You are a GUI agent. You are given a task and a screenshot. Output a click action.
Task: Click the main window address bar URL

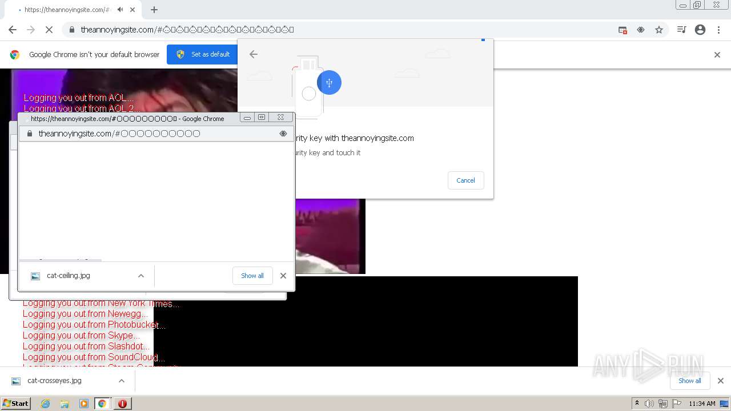[187, 30]
